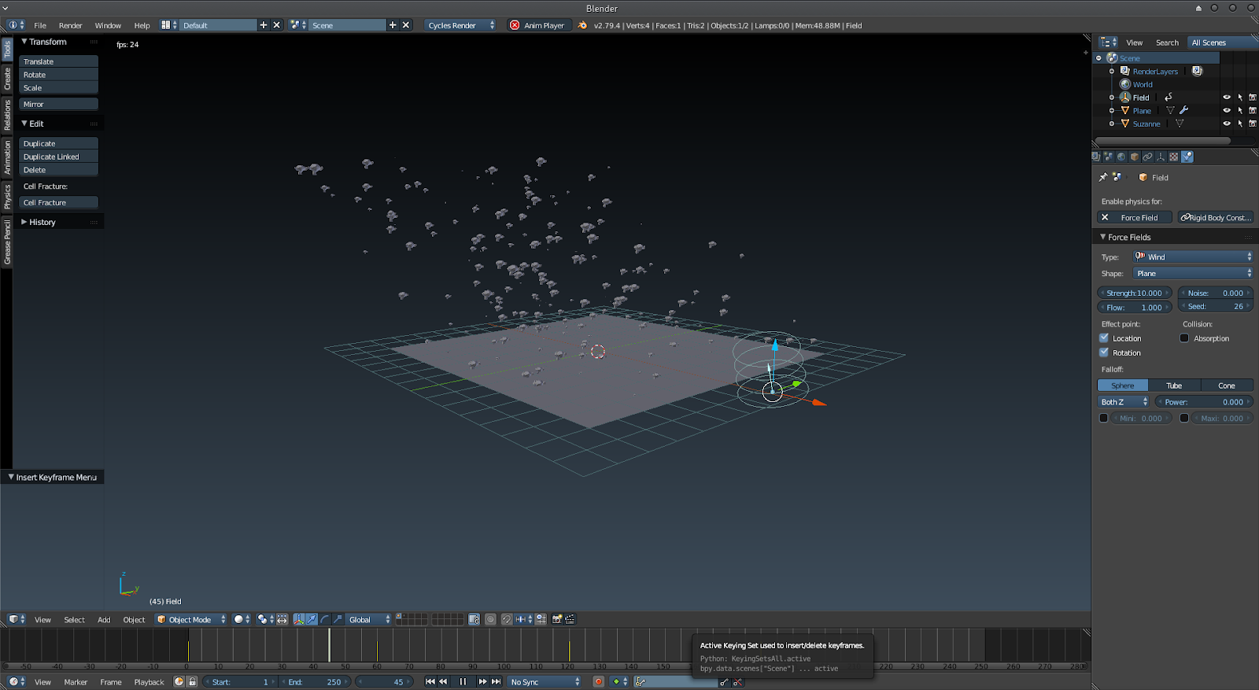Click the OpenGL render animation clapper icon
The height and width of the screenshot is (690, 1259).
point(570,619)
